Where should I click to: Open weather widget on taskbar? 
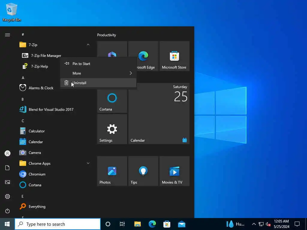click(235, 224)
